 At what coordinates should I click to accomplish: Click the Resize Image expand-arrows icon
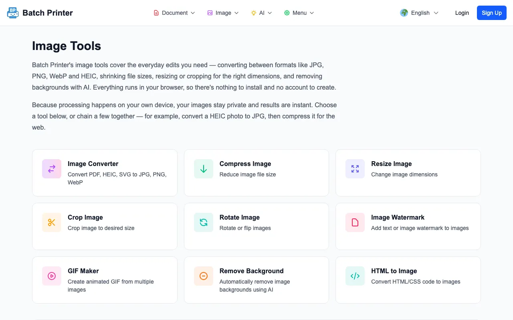click(x=355, y=169)
